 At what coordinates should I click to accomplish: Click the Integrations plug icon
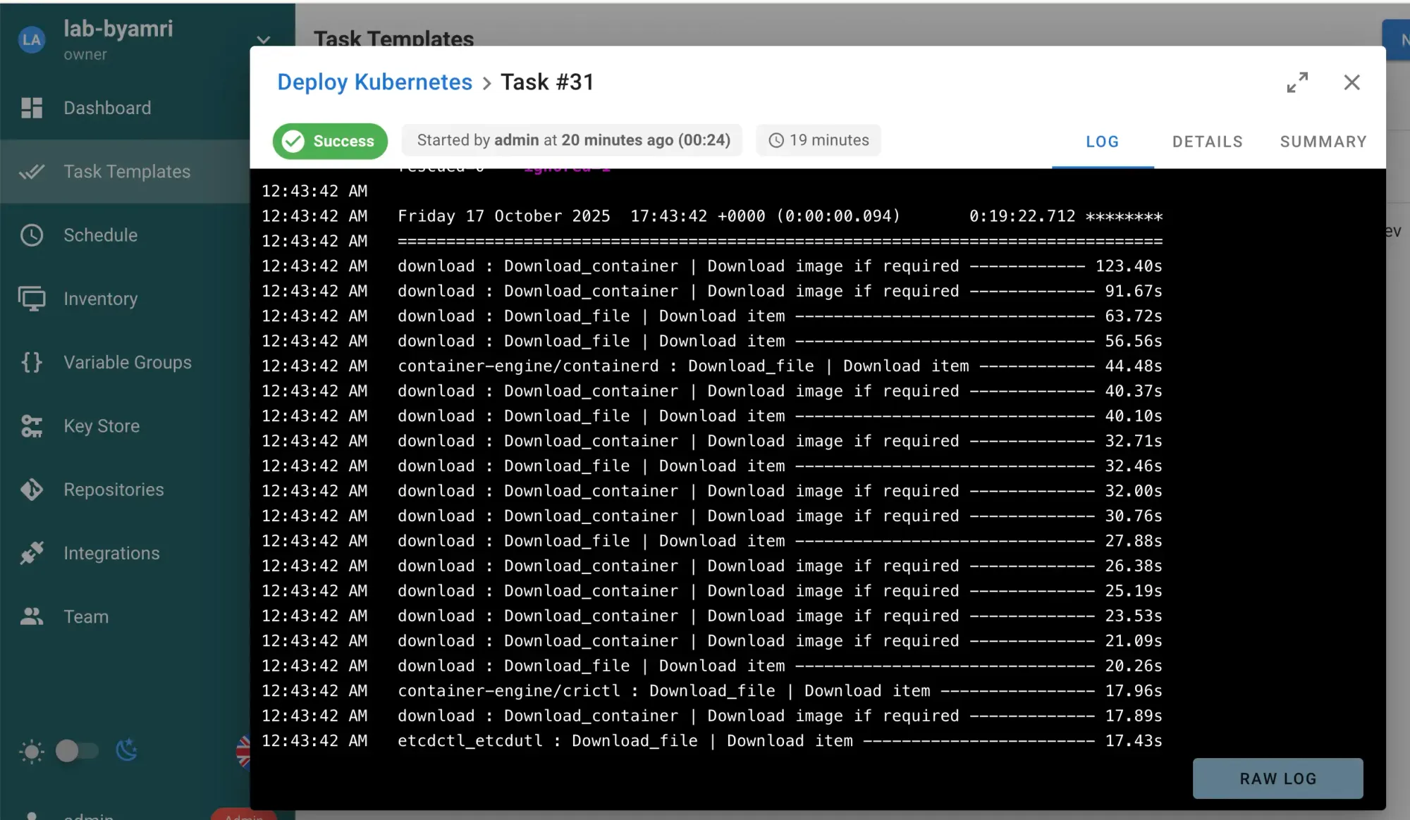pyautogui.click(x=32, y=553)
